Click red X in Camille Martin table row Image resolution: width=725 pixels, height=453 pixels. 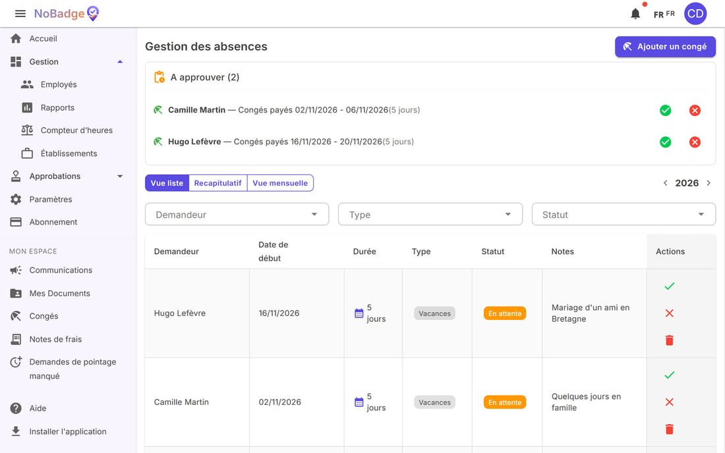(x=669, y=402)
